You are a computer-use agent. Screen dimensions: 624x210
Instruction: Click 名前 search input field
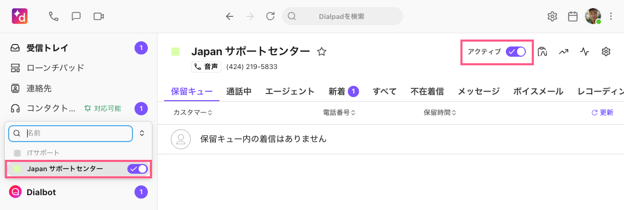(x=71, y=133)
